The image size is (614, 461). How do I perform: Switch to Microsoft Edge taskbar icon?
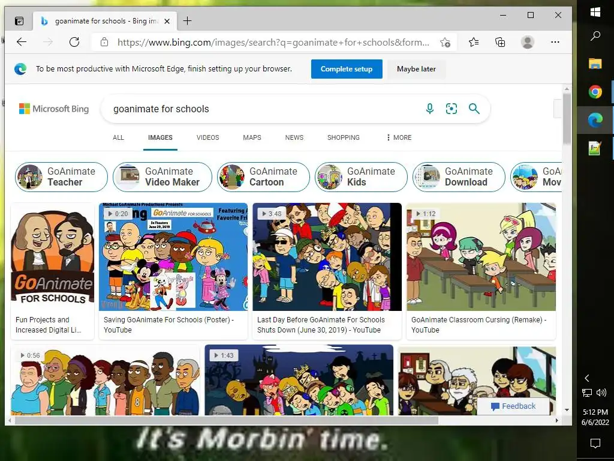pyautogui.click(x=595, y=120)
